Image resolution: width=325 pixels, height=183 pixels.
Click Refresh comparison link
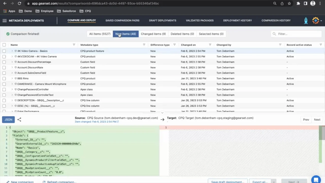[59, 182]
